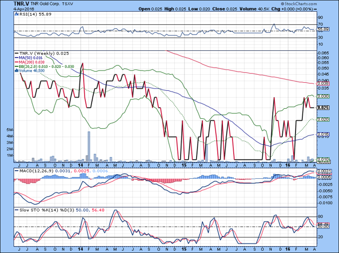This screenshot has width=339, height=253.
Task: Click the '14' year marker on price axis
Action: (81, 165)
